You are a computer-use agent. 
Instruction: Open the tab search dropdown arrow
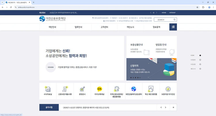[2, 2]
